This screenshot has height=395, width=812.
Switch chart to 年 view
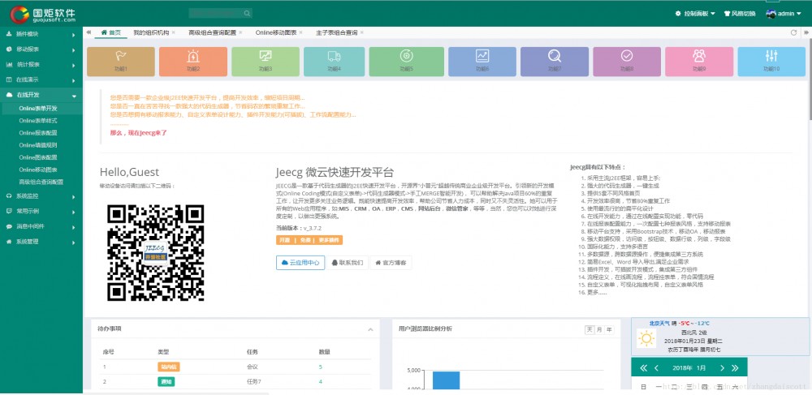609,330
